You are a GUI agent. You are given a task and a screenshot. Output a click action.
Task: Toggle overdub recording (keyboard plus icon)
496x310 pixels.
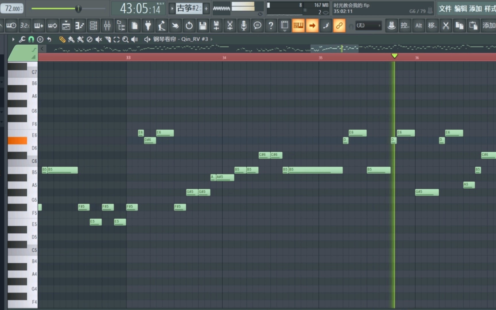coord(38,26)
